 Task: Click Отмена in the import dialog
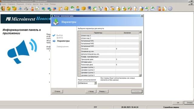[x=57, y=91]
